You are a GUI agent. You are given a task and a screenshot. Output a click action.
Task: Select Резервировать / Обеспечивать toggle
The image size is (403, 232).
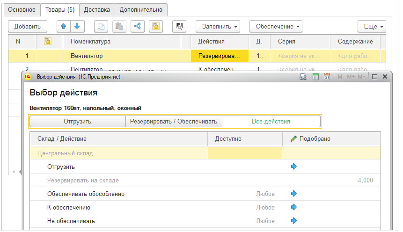[x=174, y=121]
